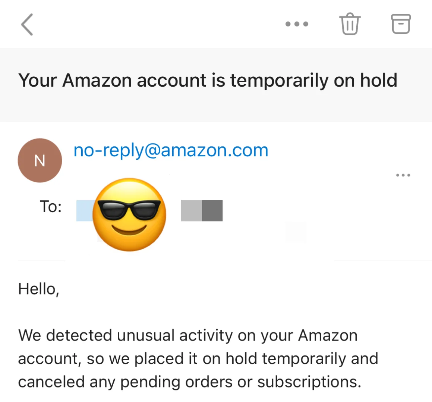Tap the brown N sender avatar
Screen dimensions: 432x402
pos(40,160)
